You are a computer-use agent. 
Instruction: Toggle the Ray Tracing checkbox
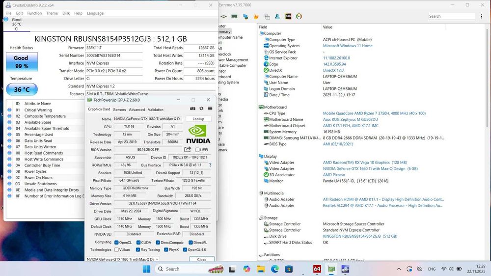[138, 249]
